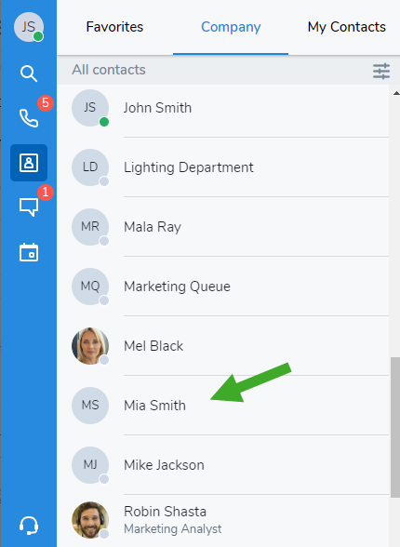The width and height of the screenshot is (400, 547).
Task: Click Robin Shasta's profile photo
Action: tap(90, 520)
